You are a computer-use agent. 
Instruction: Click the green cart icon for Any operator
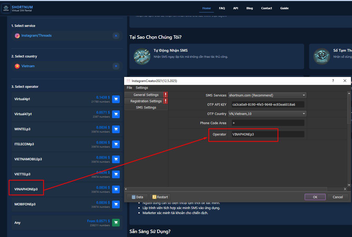(x=116, y=223)
